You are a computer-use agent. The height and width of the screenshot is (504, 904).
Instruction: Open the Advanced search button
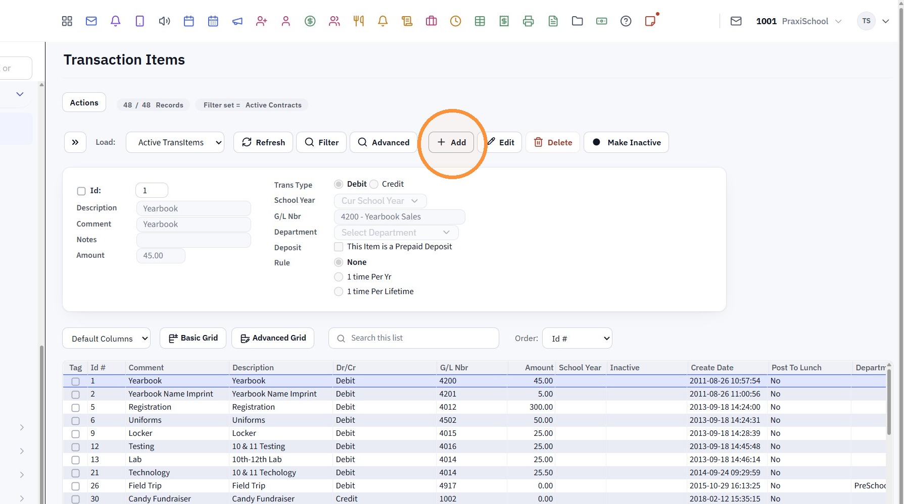384,142
